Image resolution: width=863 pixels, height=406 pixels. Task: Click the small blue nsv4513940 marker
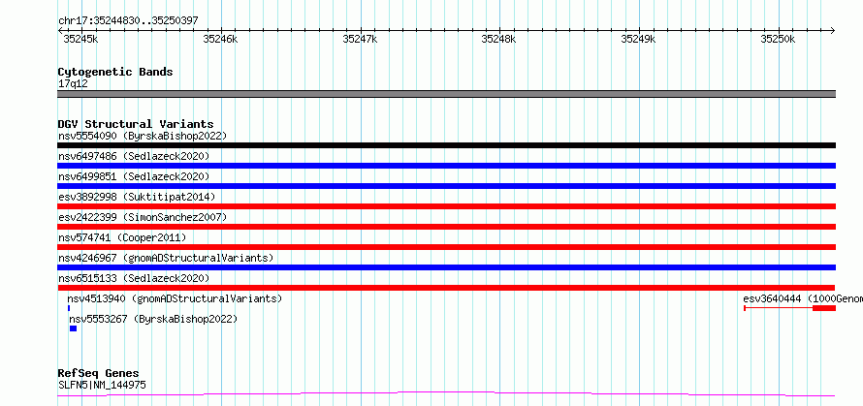[x=69, y=308]
